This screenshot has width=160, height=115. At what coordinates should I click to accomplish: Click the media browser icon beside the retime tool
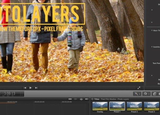click(155, 94)
